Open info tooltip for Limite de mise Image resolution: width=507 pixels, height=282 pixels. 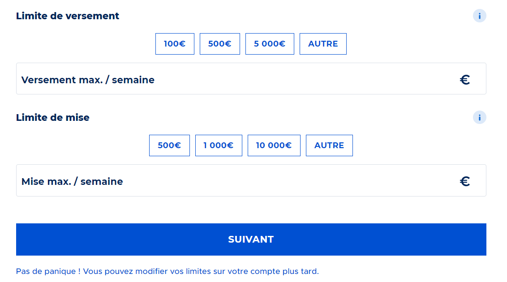pos(479,118)
